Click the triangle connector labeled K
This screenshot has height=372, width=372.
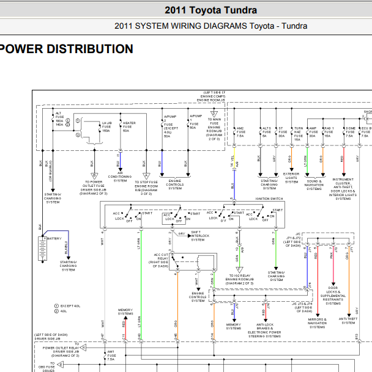point(83,348)
